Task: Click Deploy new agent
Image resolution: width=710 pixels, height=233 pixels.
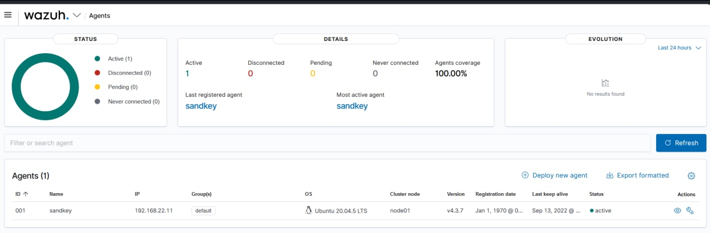Action: coord(554,175)
